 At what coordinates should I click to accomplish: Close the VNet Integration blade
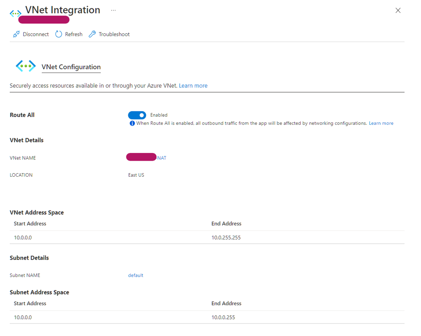pos(398,10)
